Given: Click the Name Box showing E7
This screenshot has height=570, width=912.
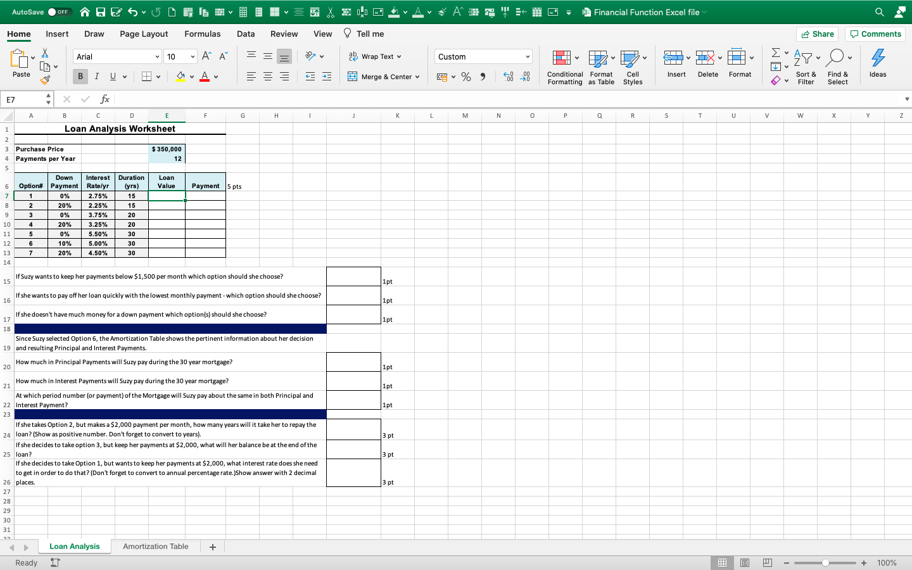Looking at the screenshot, I should coord(24,99).
